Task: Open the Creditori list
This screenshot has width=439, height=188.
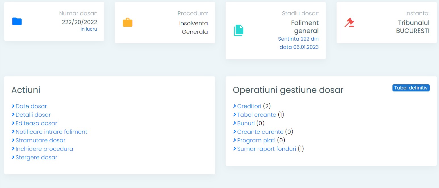Action: coord(249,106)
